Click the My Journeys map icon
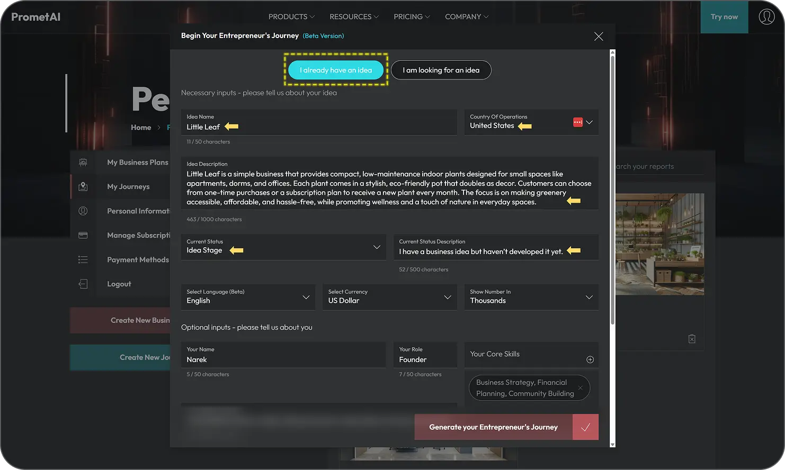The image size is (785, 470). [x=83, y=187]
